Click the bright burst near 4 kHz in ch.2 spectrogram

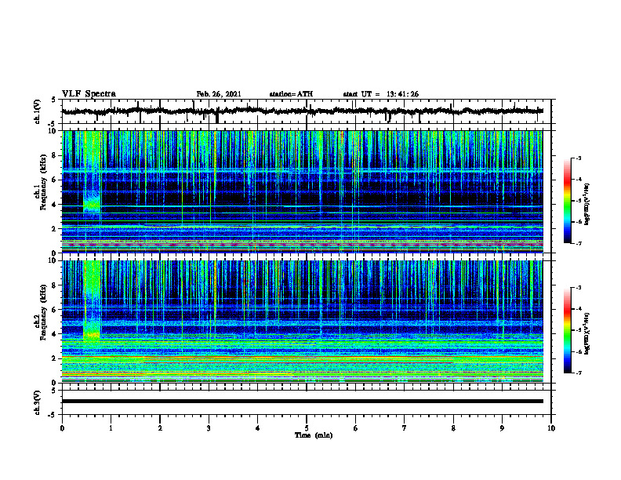point(93,335)
